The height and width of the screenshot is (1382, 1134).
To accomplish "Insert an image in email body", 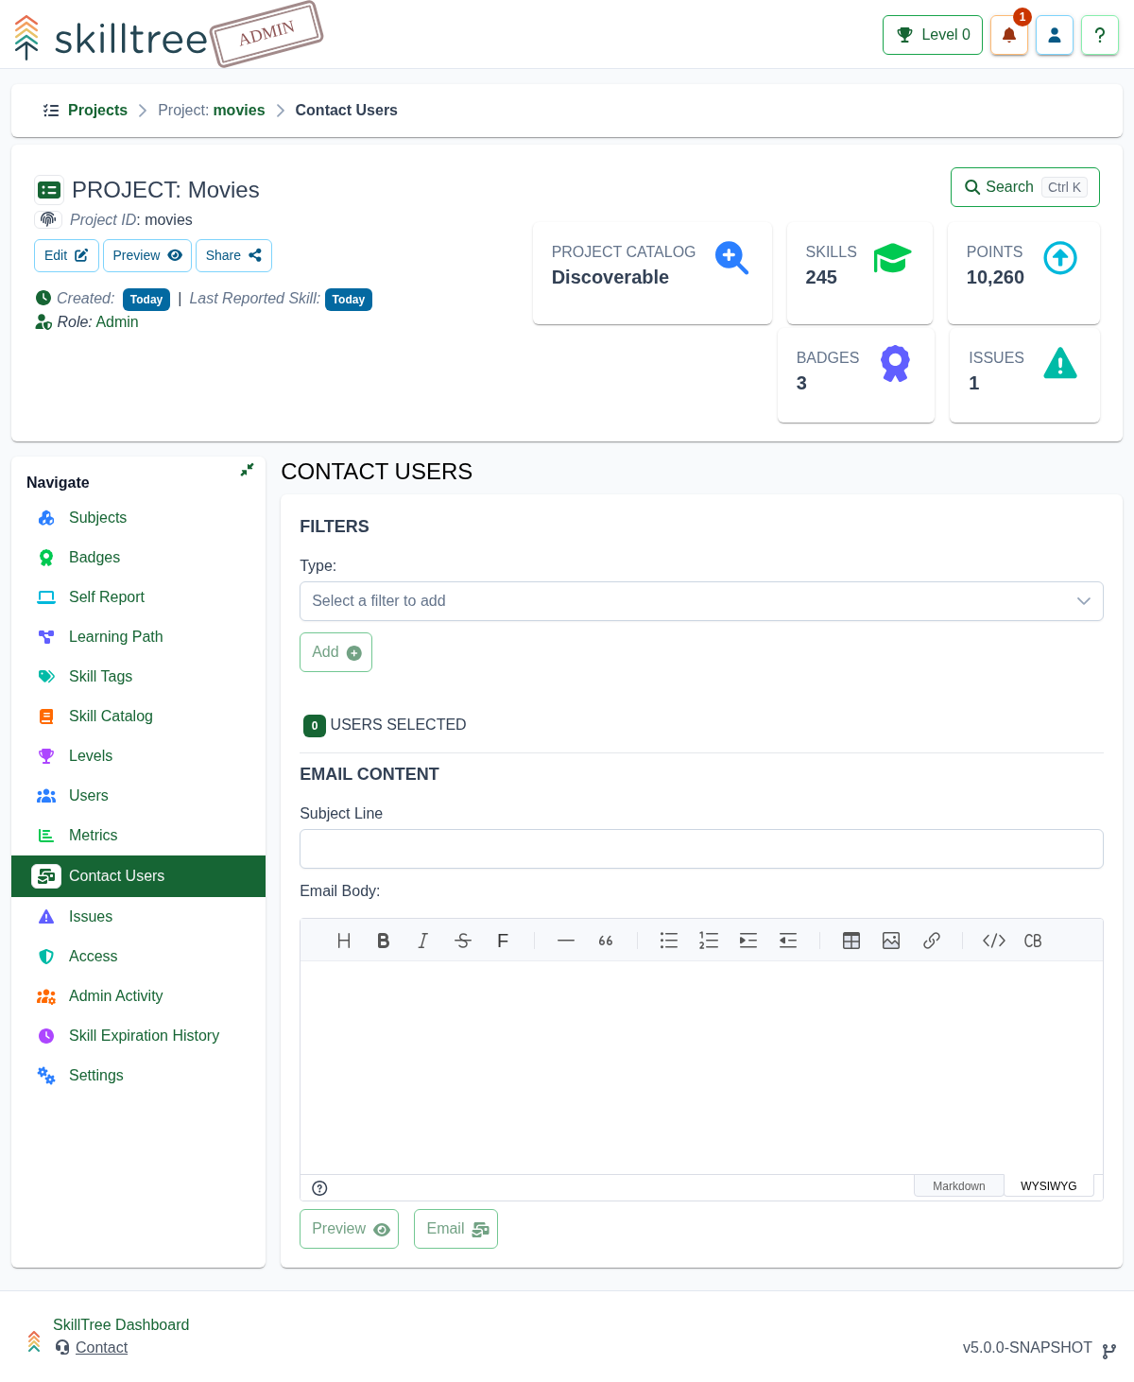I will pyautogui.click(x=891, y=941).
